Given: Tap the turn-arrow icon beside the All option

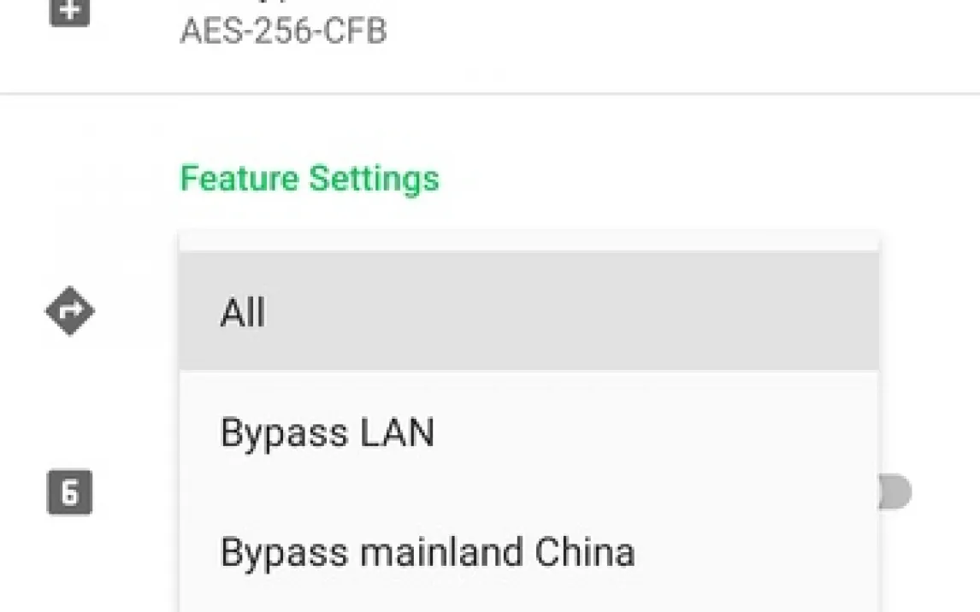Looking at the screenshot, I should point(69,311).
